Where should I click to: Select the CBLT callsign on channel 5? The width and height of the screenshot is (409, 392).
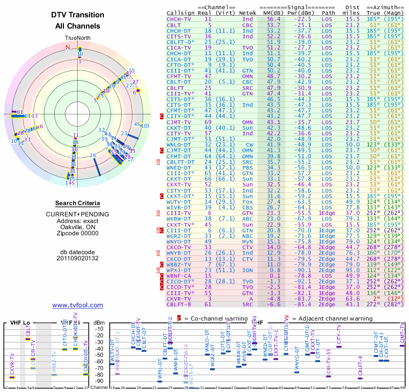point(173,25)
